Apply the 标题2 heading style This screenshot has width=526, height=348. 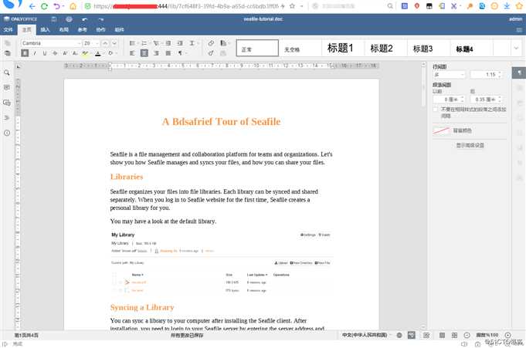tap(385, 48)
